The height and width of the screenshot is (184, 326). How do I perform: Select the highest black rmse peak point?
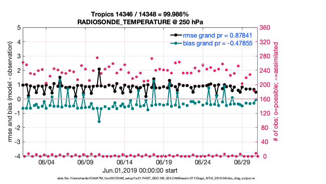[99, 69]
